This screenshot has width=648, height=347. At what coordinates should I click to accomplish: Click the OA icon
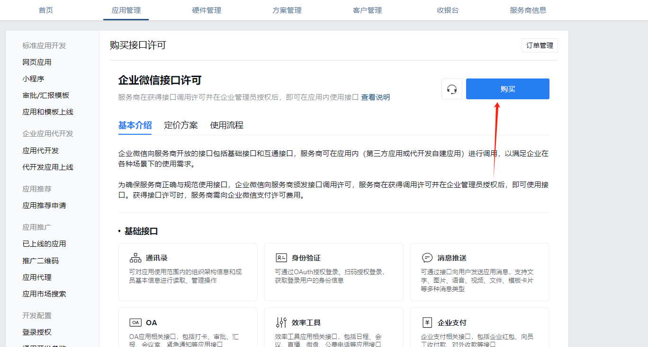click(x=135, y=322)
